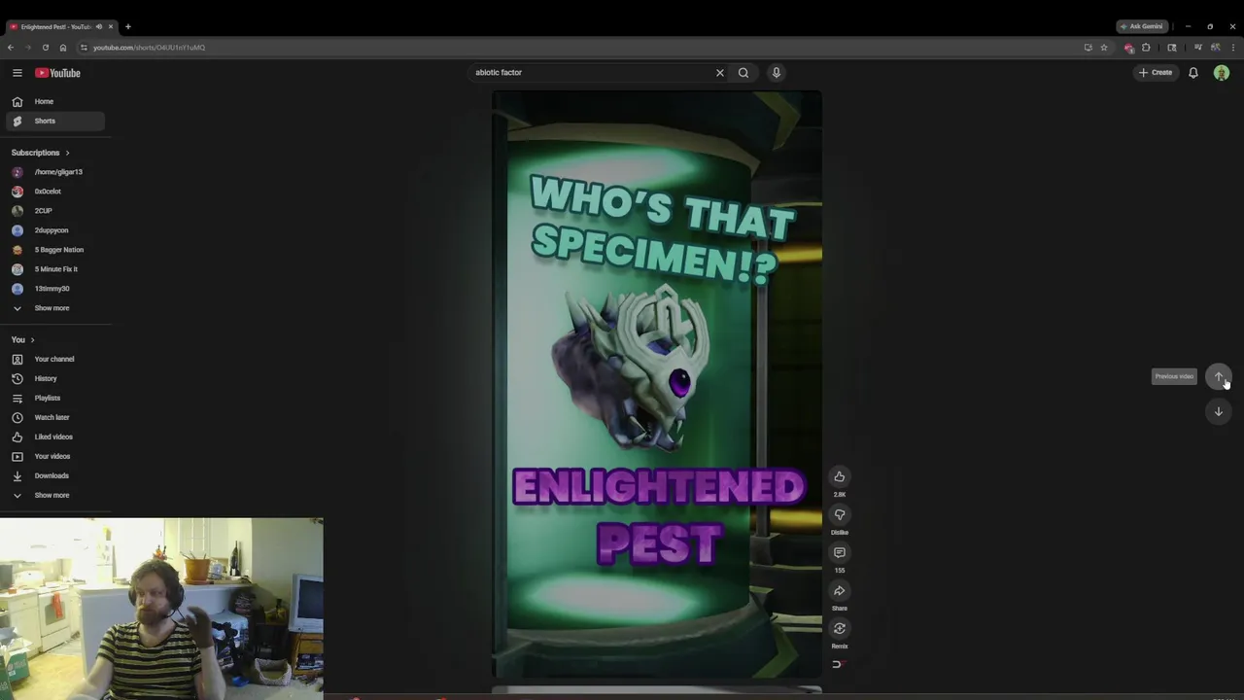Viewport: 1244px width, 700px height.
Task: Reload the page with the refresh icon
Action: pyautogui.click(x=45, y=48)
